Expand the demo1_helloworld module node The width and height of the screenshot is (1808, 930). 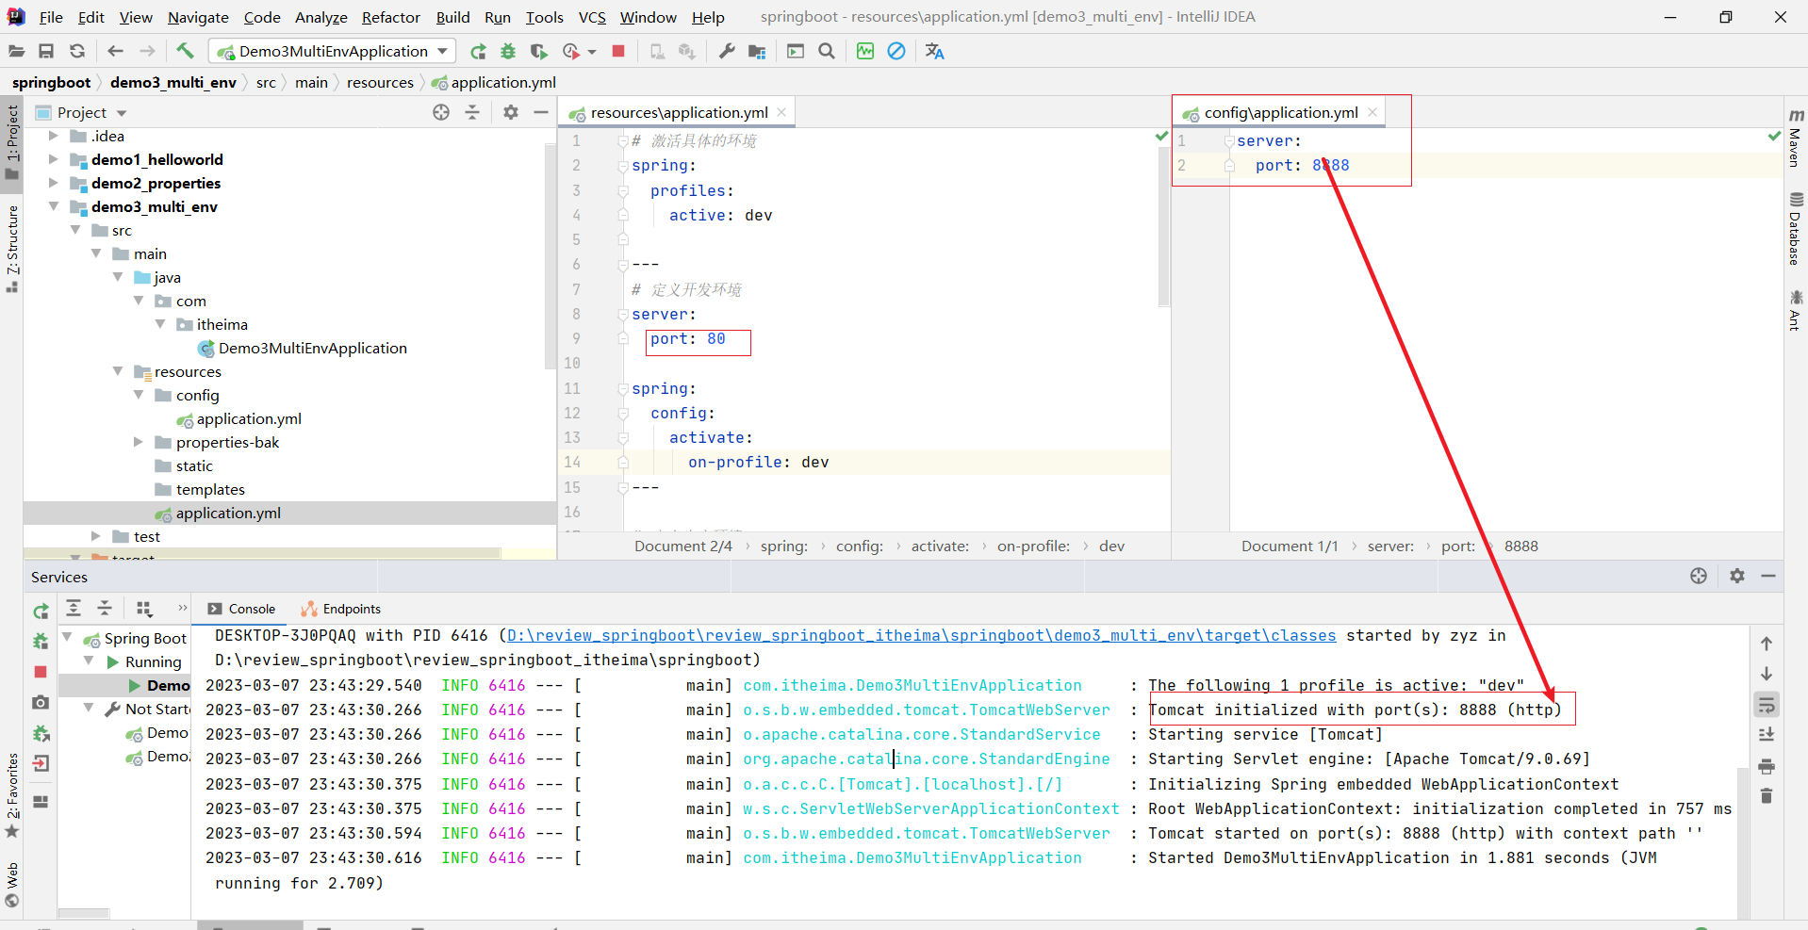click(x=54, y=159)
